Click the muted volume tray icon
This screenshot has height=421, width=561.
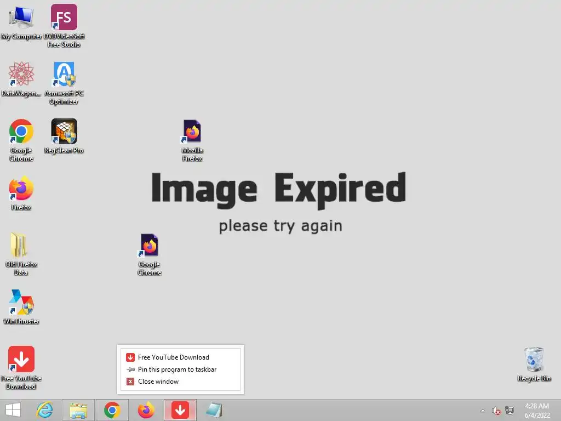tap(496, 411)
